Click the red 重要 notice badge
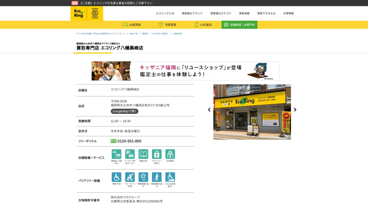 [75, 3]
